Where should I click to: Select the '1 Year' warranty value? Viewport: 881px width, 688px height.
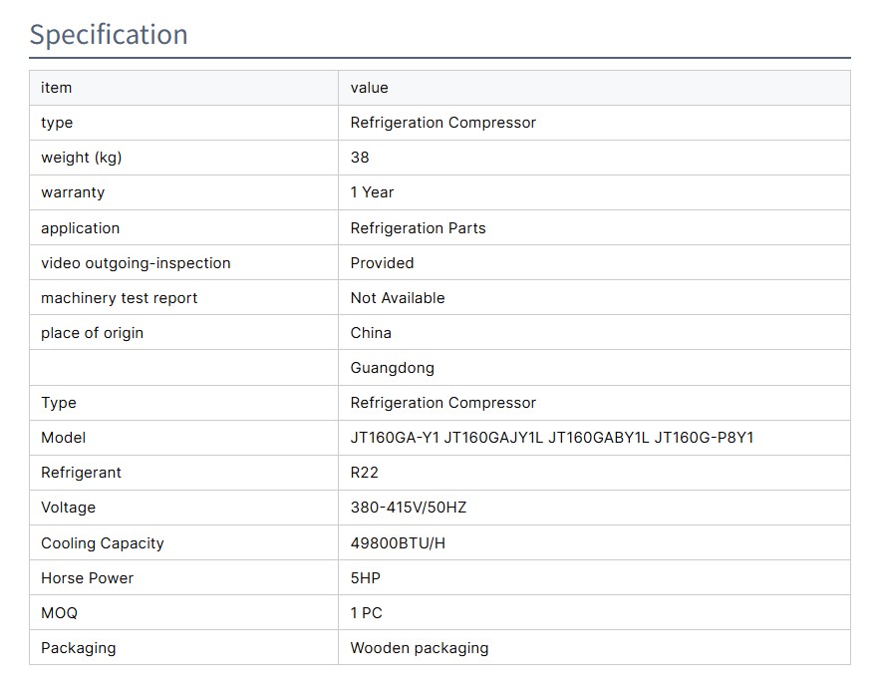(372, 192)
